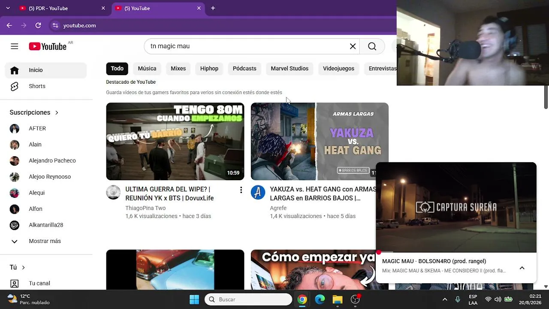The width and height of the screenshot is (549, 309).
Task: Open the Alain channel subscription
Action: [x=46, y=145]
